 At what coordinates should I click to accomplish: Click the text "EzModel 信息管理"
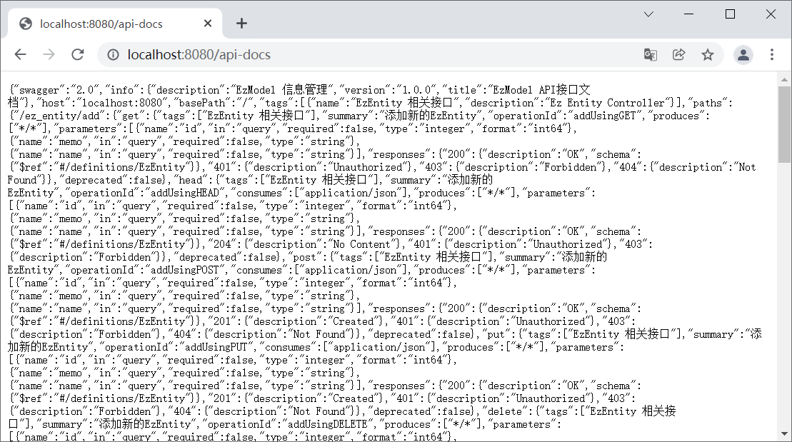(x=281, y=90)
